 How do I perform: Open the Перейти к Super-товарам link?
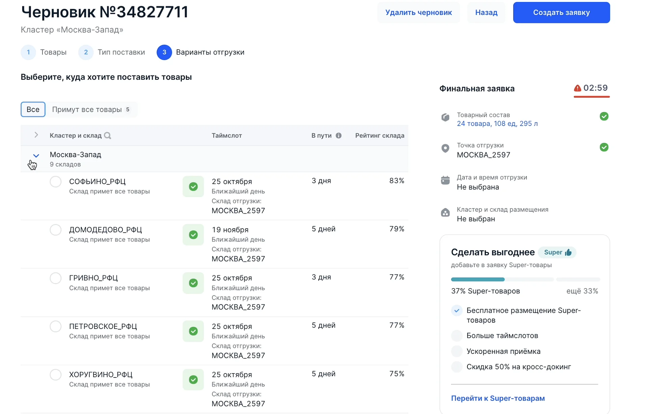[x=497, y=398]
